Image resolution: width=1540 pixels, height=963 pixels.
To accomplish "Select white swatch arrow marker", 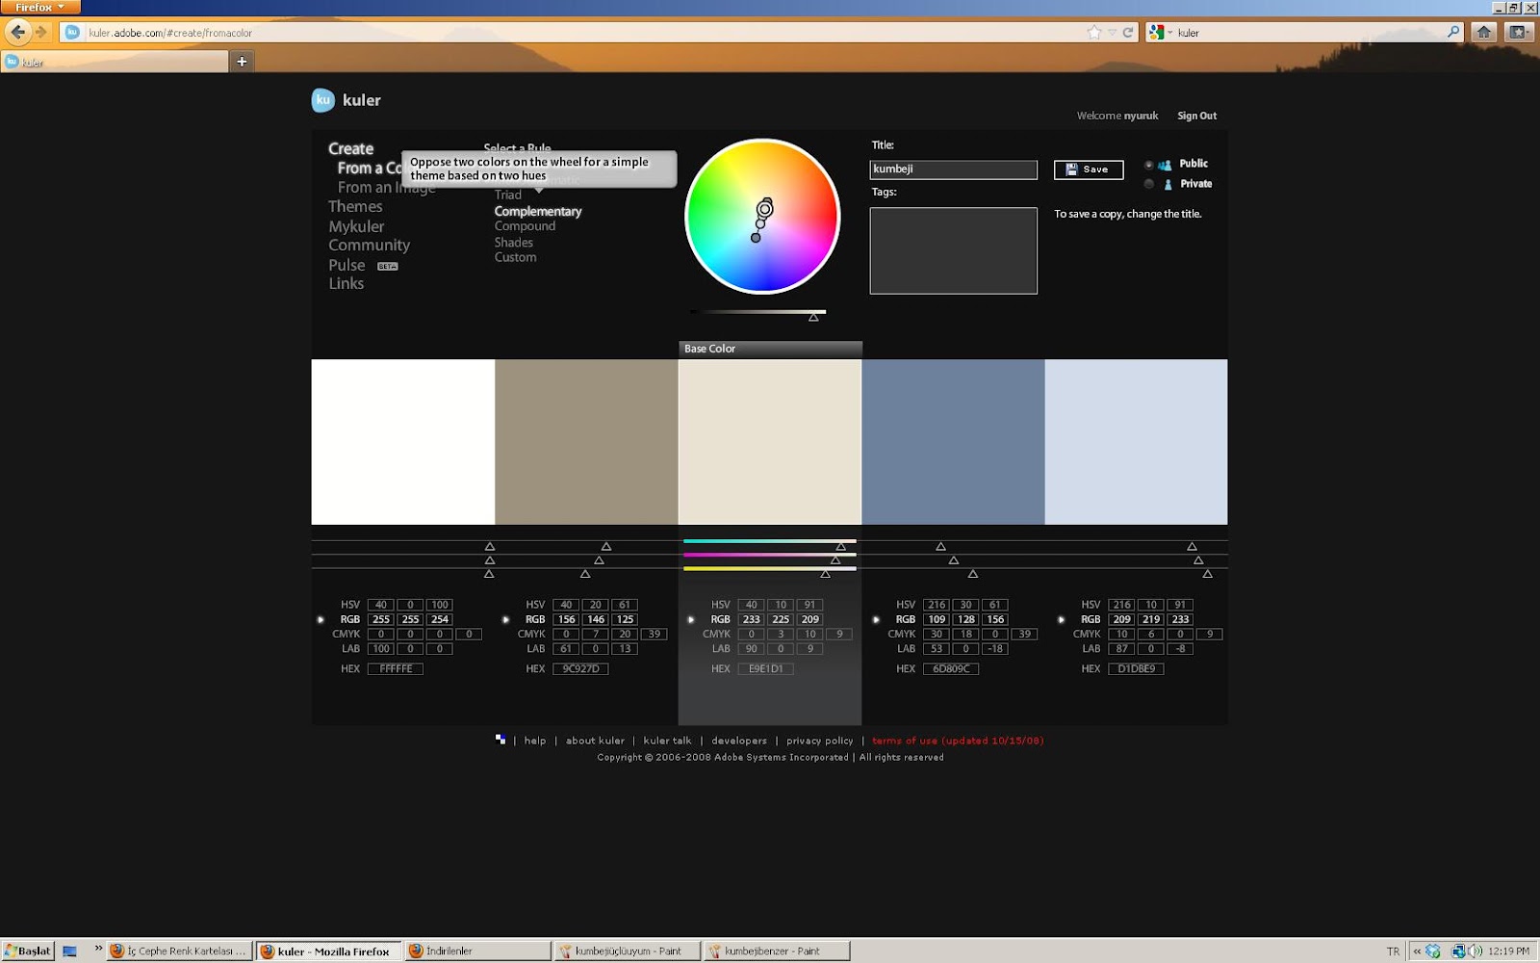I will point(321,619).
